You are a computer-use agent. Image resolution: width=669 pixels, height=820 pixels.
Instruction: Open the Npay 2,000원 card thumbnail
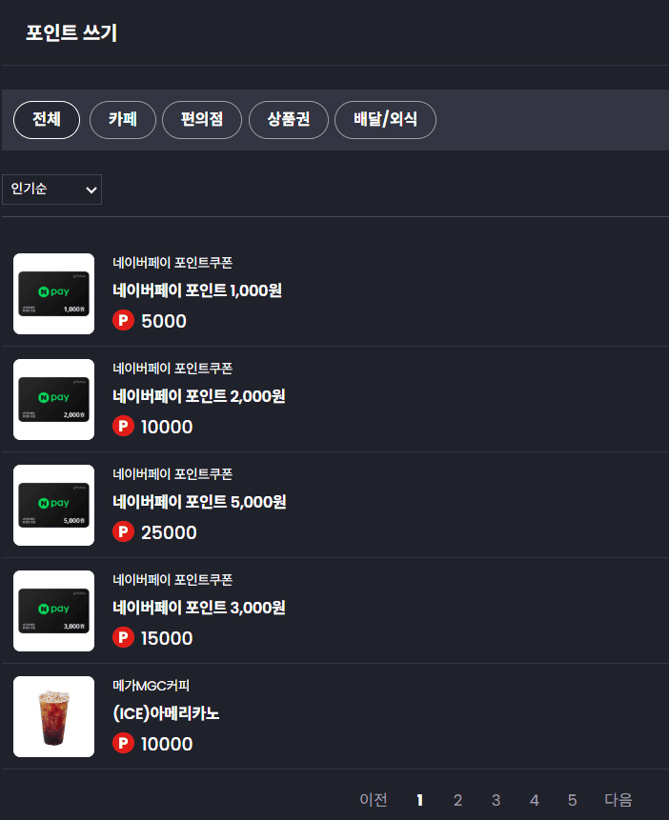pyautogui.click(x=54, y=400)
